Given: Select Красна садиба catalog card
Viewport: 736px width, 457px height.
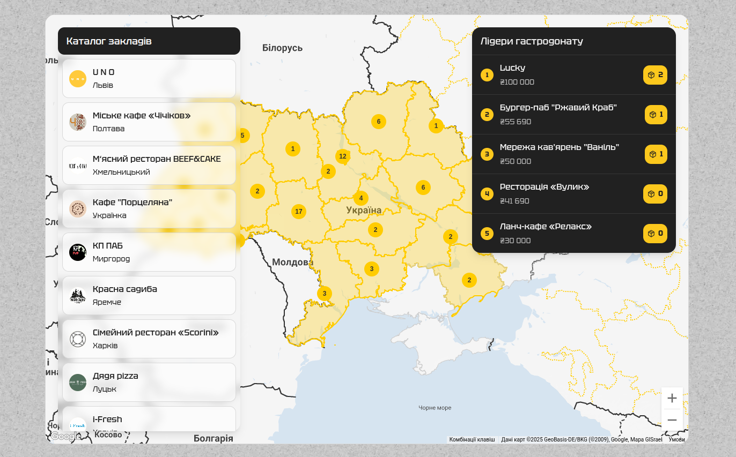Looking at the screenshot, I should coord(149,296).
